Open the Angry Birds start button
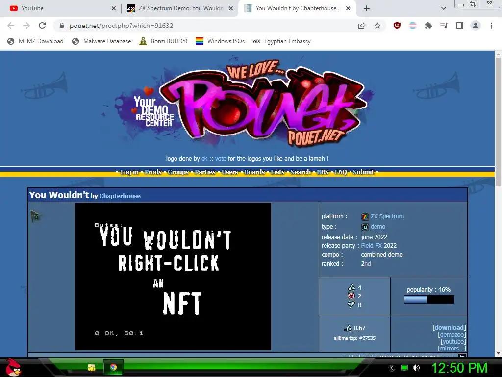The height and width of the screenshot is (377, 502). point(13,367)
